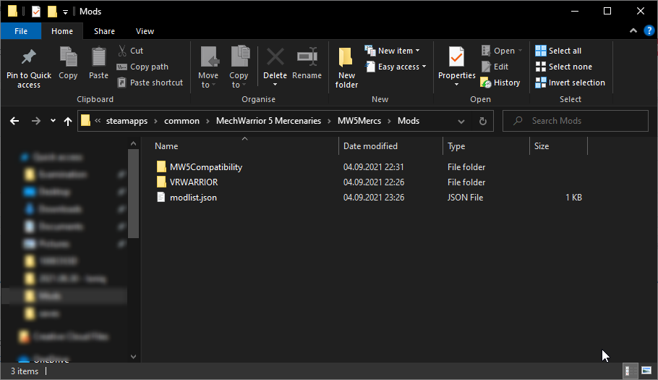Click the Paste ribbon icon
Screen dimensions: 658x380
click(98, 57)
